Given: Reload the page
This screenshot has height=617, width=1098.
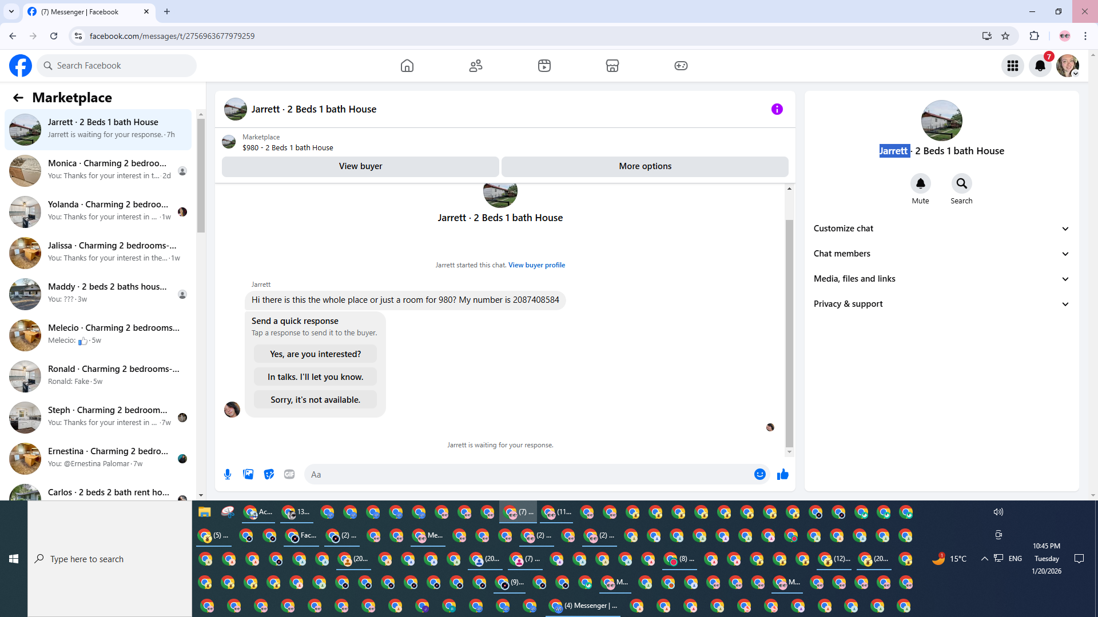Looking at the screenshot, I should (54, 36).
